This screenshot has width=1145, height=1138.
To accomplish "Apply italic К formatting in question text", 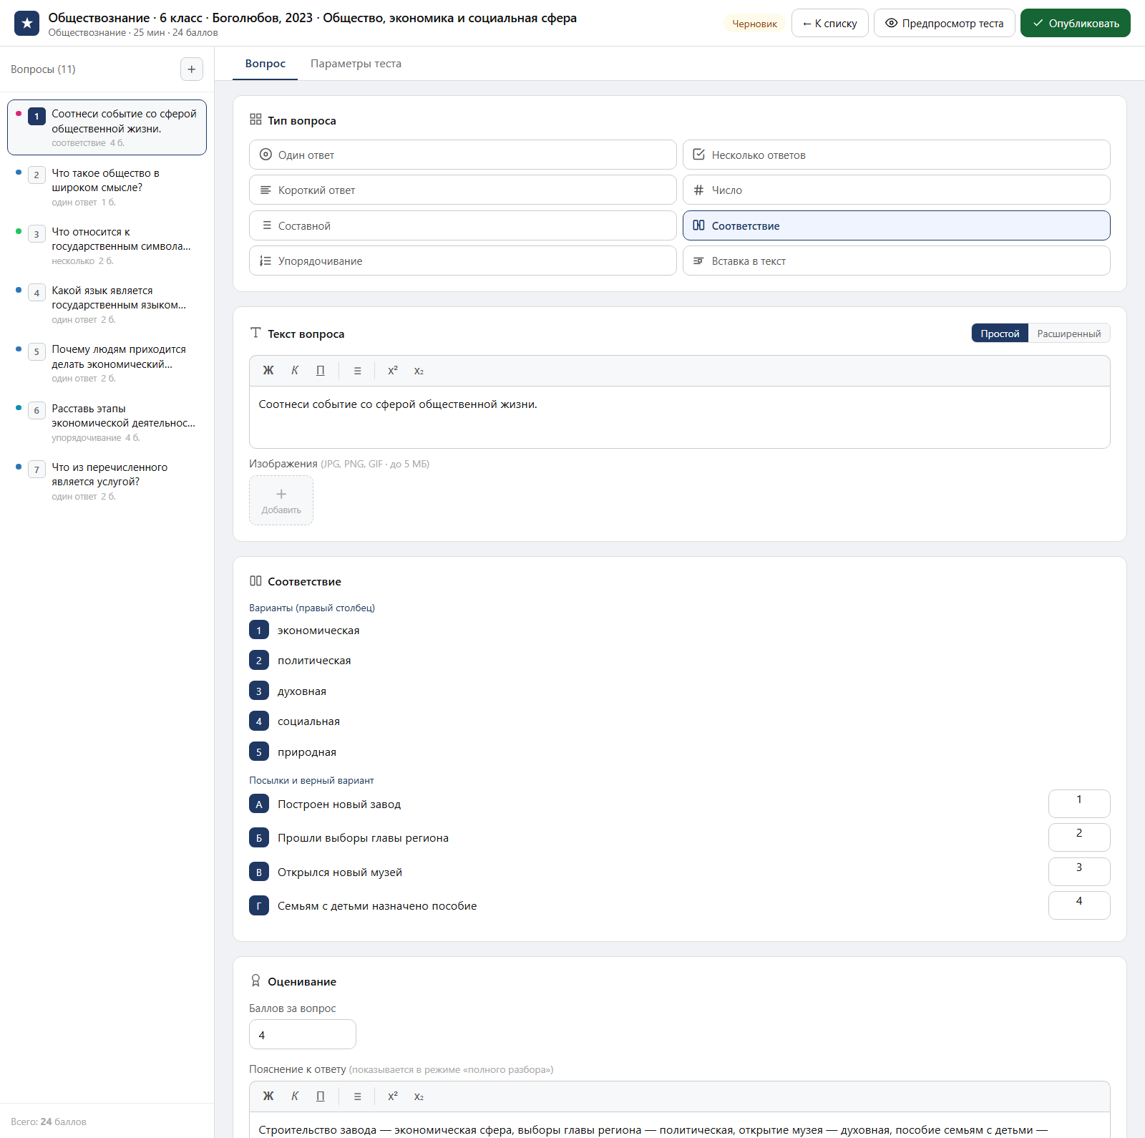I will (x=295, y=371).
